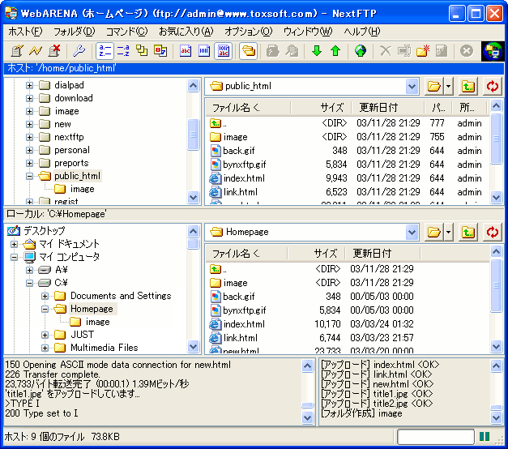Click the host list notepad toolbar icon
The height and width of the screenshot is (449, 508).
point(17,51)
